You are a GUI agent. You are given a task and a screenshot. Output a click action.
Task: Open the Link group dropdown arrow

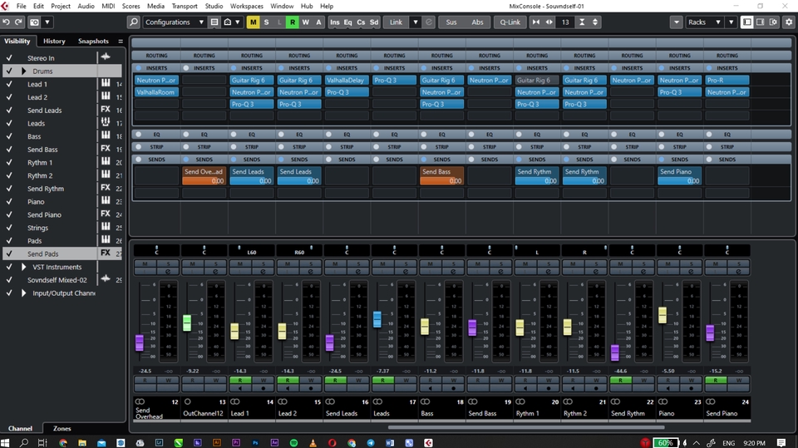(416, 22)
